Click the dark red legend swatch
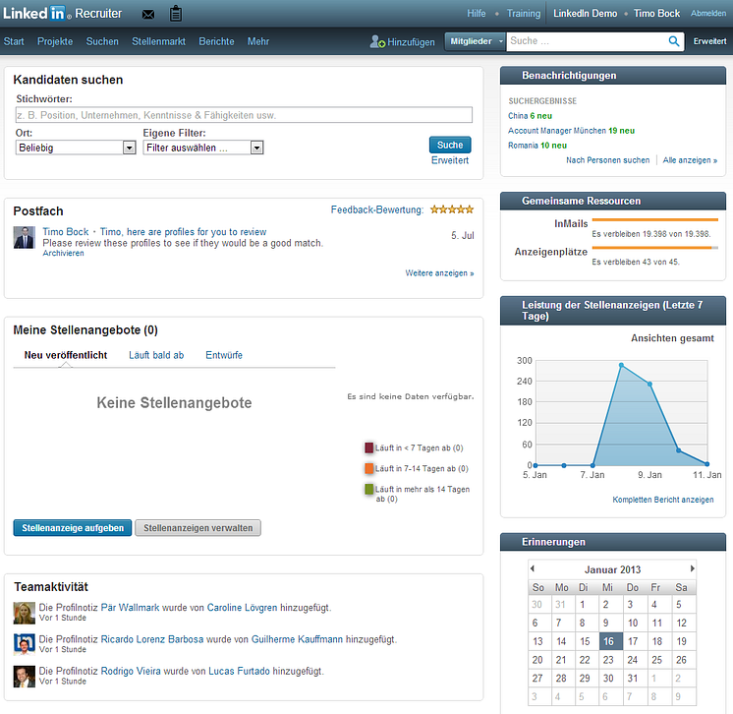 tap(369, 447)
